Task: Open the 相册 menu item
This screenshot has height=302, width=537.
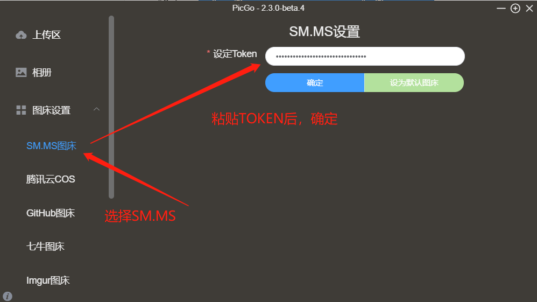Action: pos(42,72)
